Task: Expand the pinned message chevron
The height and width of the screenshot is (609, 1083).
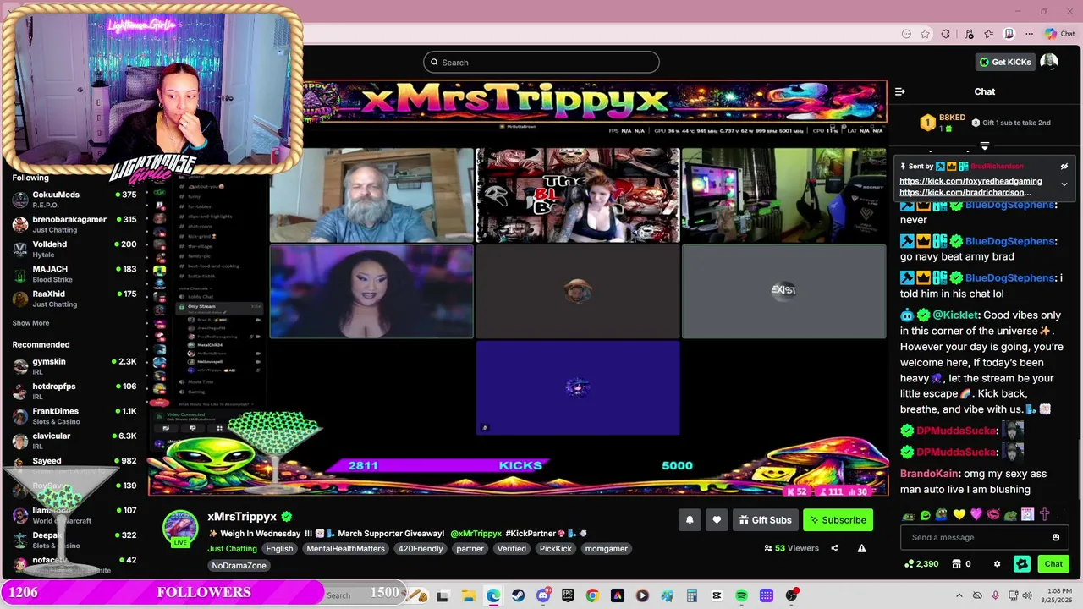Action: click(x=1064, y=184)
